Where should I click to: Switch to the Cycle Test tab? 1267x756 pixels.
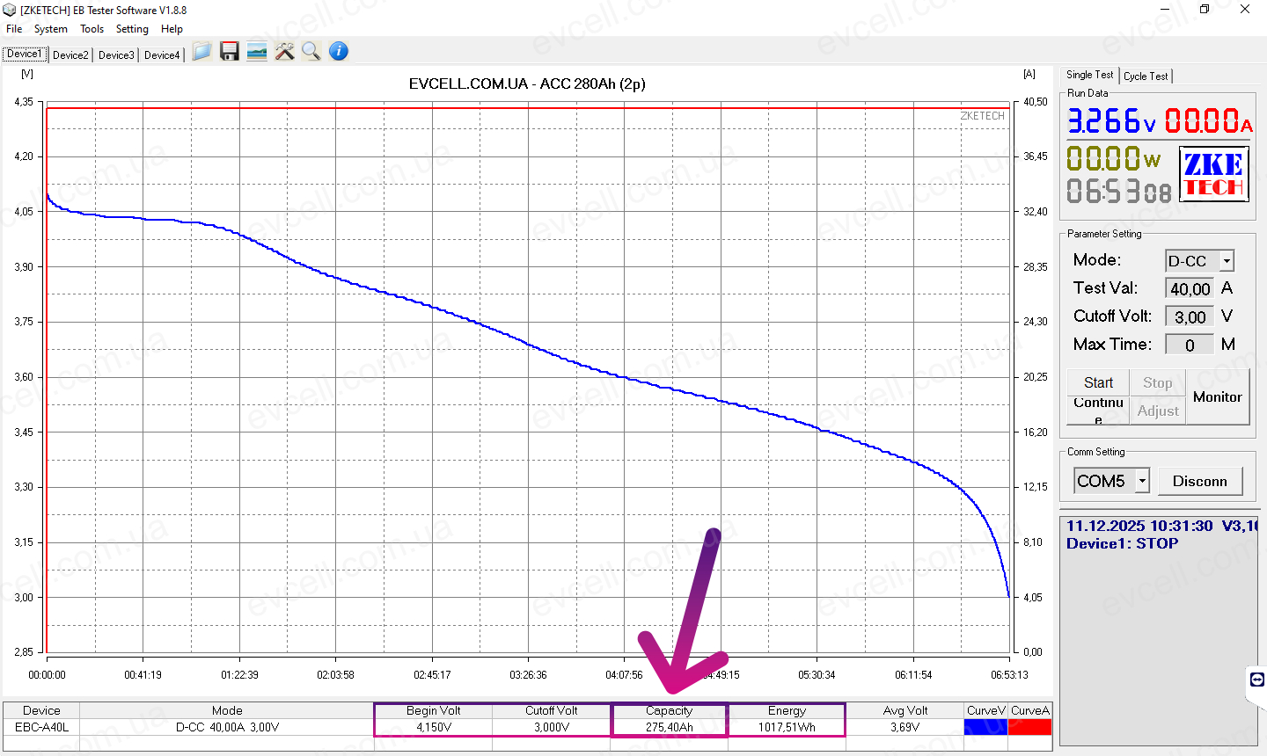[x=1146, y=76]
